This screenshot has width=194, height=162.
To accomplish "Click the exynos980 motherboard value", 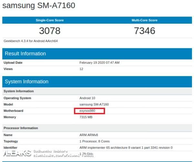I will [x=87, y=111].
